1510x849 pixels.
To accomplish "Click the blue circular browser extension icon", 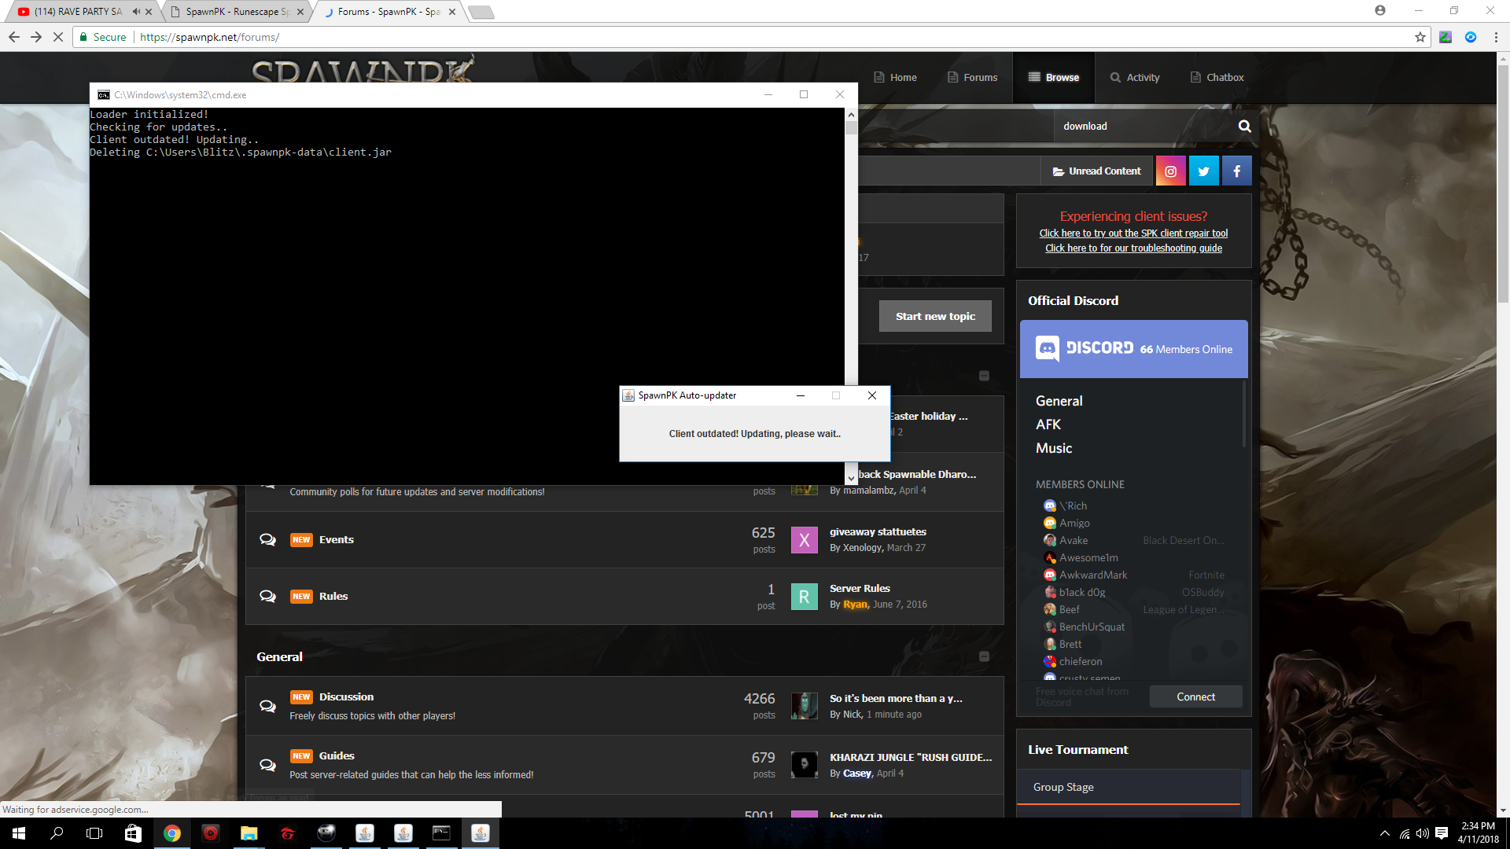I will tap(1471, 37).
